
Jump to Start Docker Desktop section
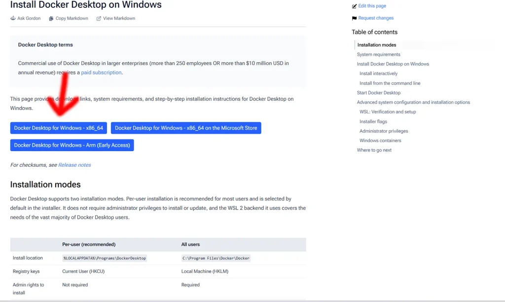(378, 92)
